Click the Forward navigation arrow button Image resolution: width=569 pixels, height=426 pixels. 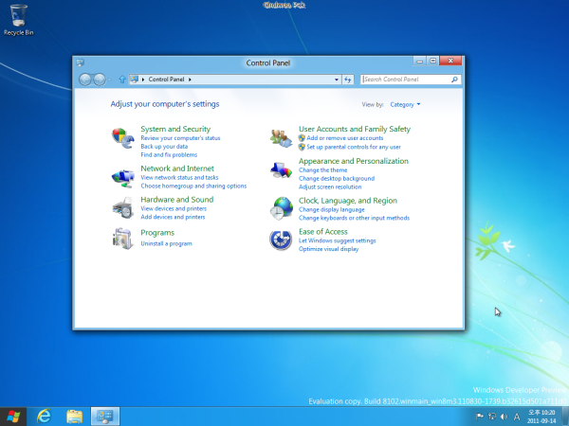[100, 80]
